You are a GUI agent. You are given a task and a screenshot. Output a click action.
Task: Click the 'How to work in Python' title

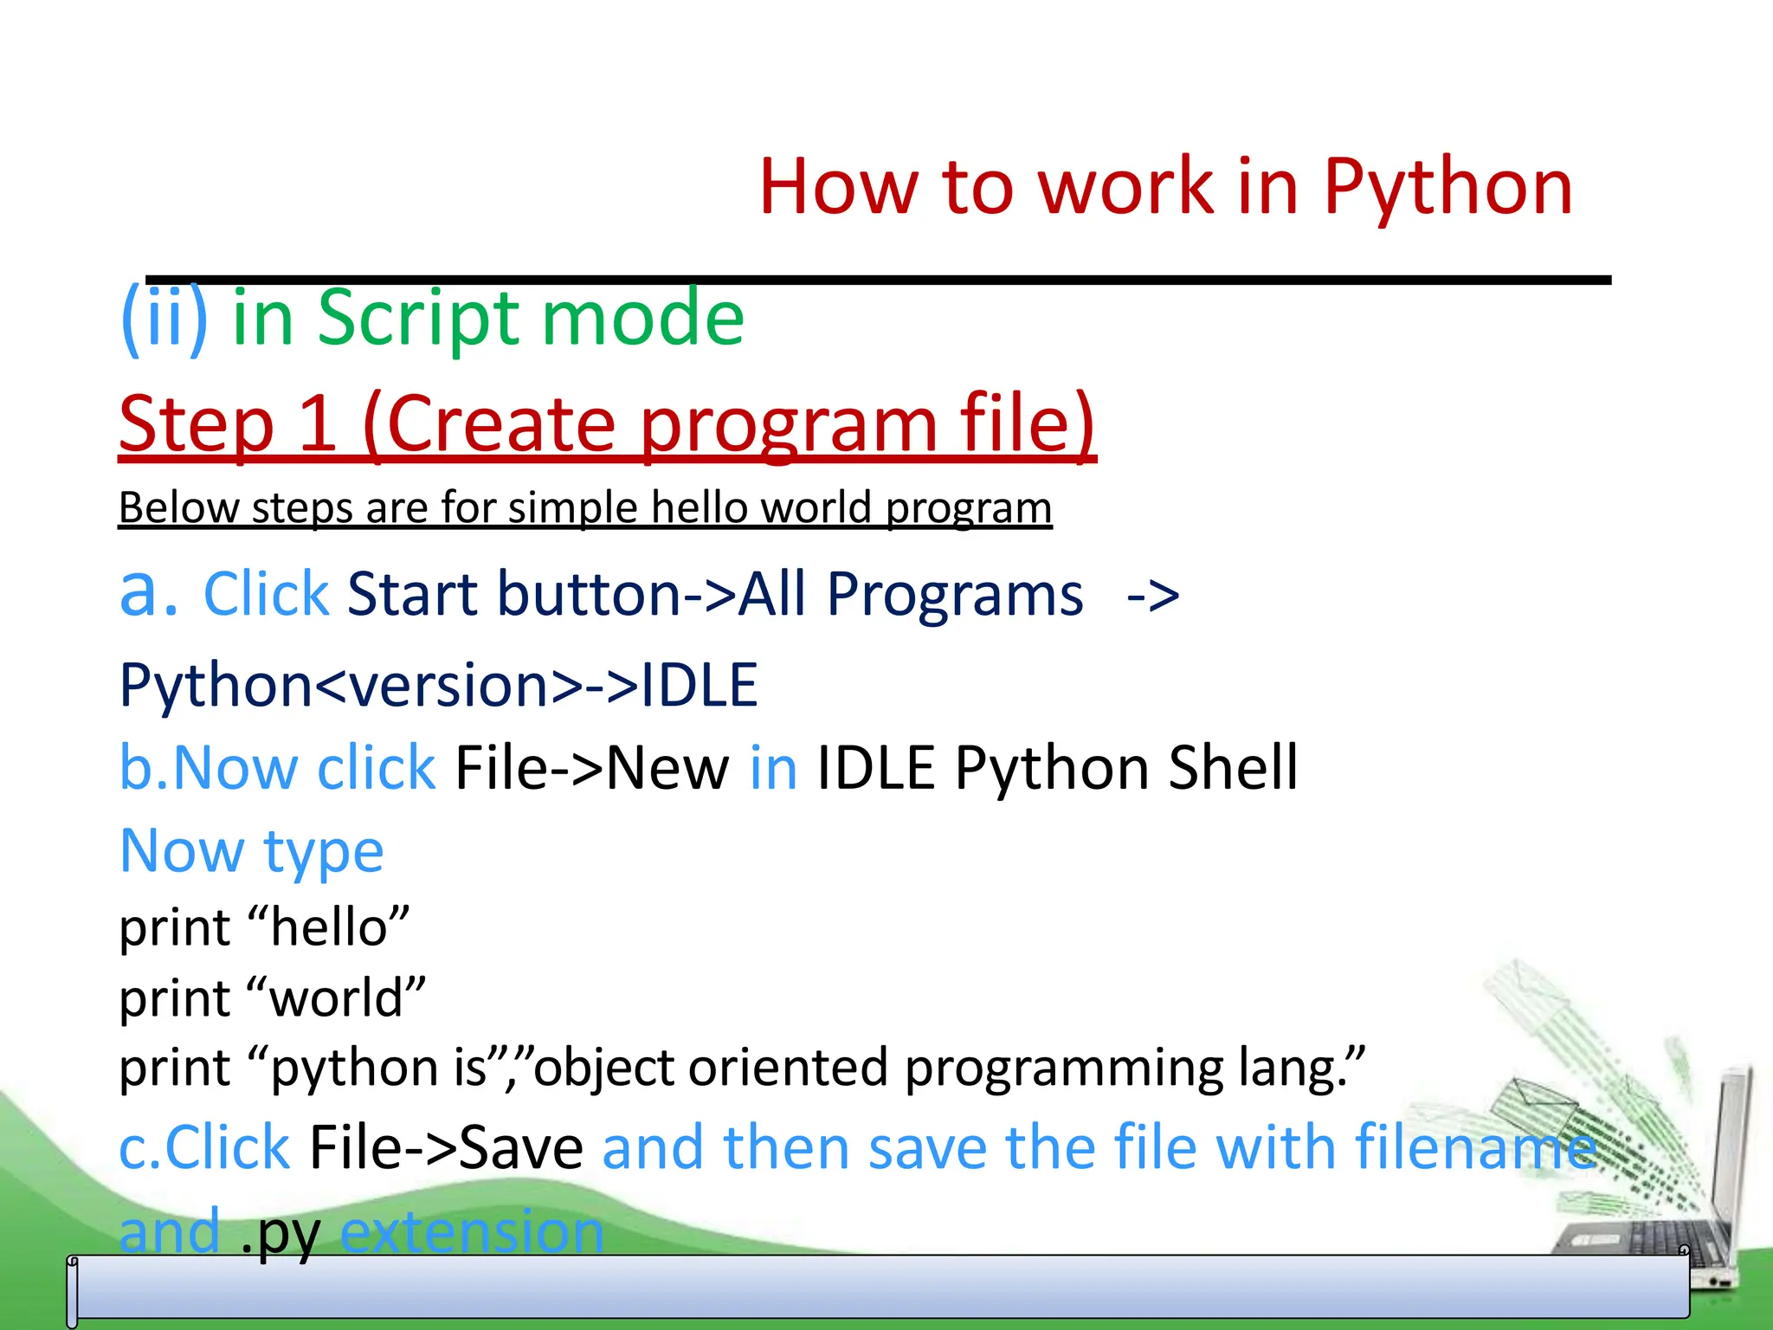pyautogui.click(x=1165, y=186)
